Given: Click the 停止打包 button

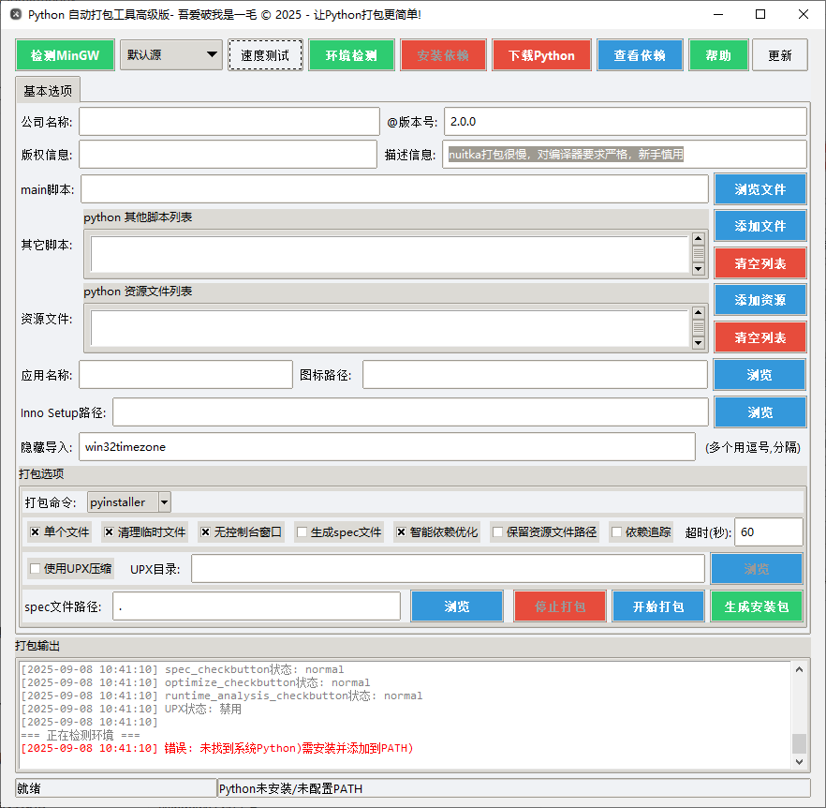Looking at the screenshot, I should (x=560, y=606).
